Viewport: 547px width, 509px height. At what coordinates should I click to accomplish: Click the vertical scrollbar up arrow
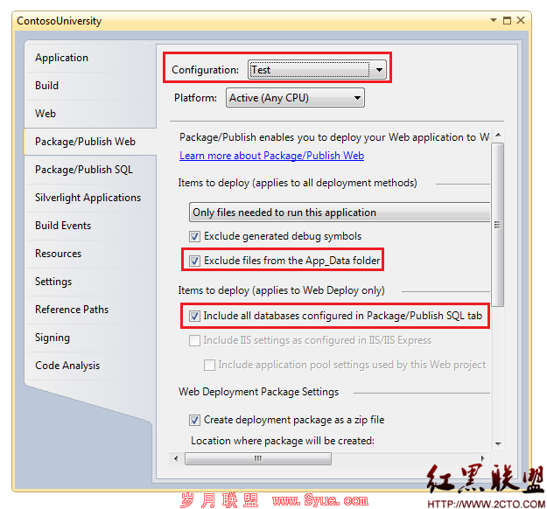click(498, 135)
